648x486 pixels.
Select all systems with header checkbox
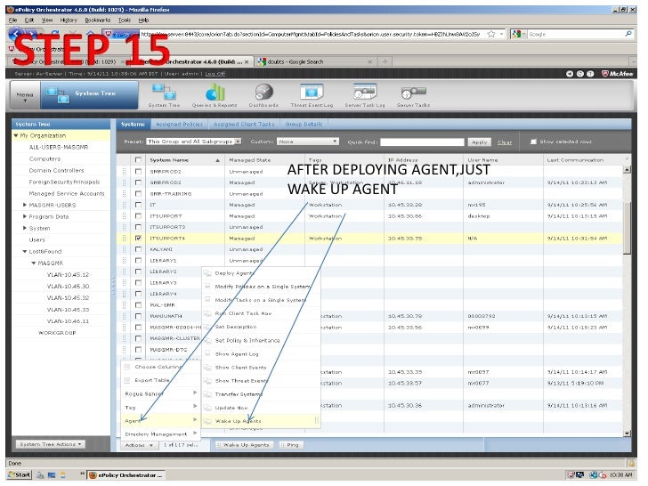[139, 160]
